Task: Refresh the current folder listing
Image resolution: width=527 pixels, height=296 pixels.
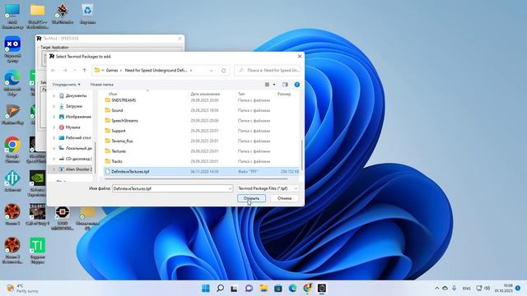Action: pos(223,71)
